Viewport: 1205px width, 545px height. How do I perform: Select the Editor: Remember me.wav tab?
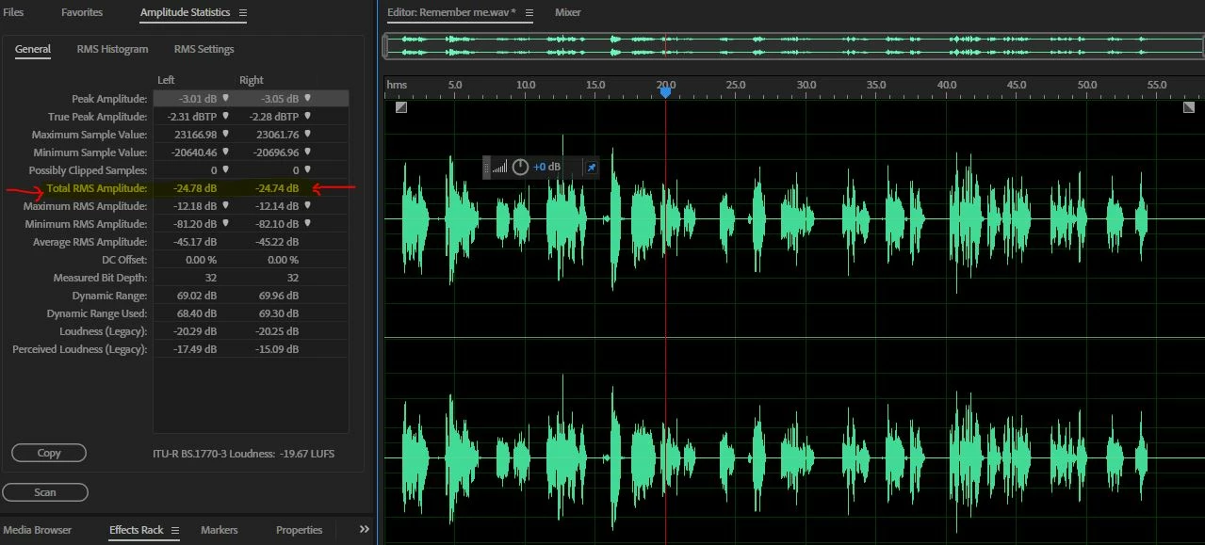[x=451, y=12]
